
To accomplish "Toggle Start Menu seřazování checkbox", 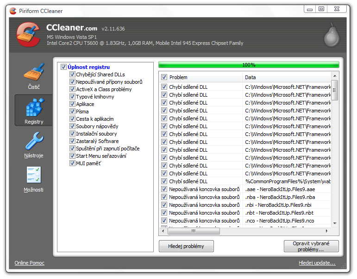I will pyautogui.click(x=72, y=156).
